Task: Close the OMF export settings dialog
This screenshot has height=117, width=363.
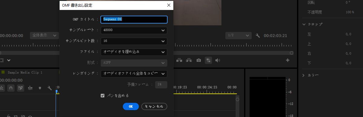Action: (x=168, y=5)
